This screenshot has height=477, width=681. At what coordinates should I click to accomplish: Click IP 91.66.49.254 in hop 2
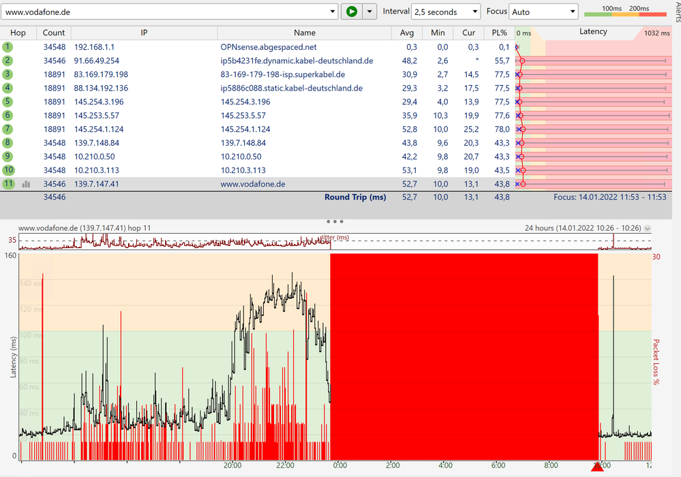[96, 61]
